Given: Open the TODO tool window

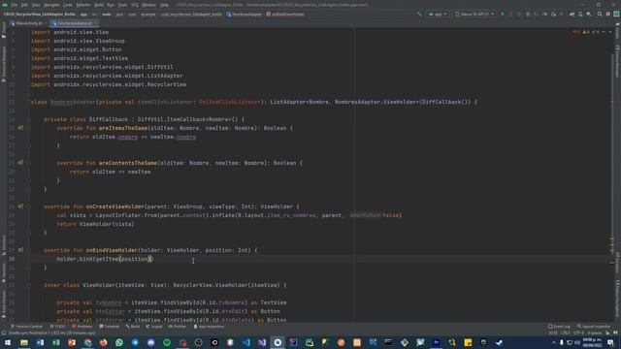Looking at the screenshot, I should [58, 327].
